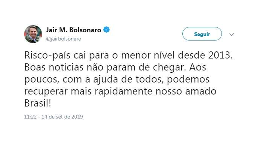Screen dimensions: 261x147
Task: Visit the @jairbolsonaro handle link
Action: [x=64, y=39]
